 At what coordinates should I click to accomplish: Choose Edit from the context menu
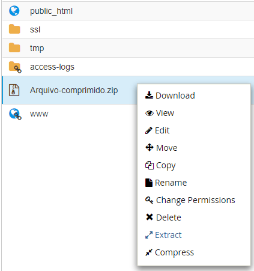157,130
